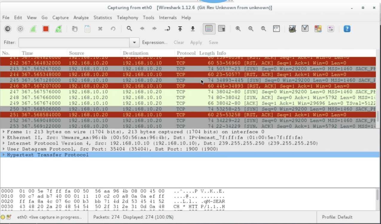381x224 pixels.
Task: Expand the Frame 1 details
Action: pos(4,132)
